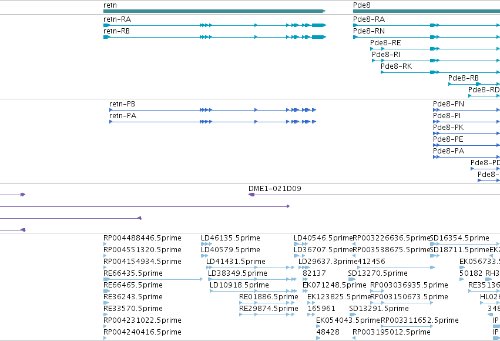Select the Pde8-PK protein label
500x341 pixels.
point(448,128)
